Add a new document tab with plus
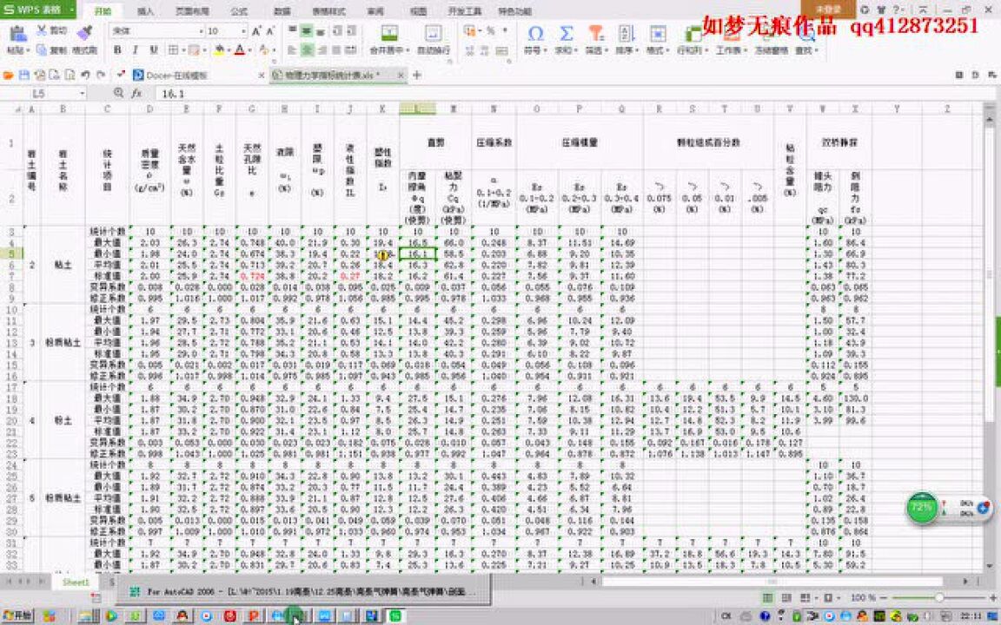 coord(417,76)
